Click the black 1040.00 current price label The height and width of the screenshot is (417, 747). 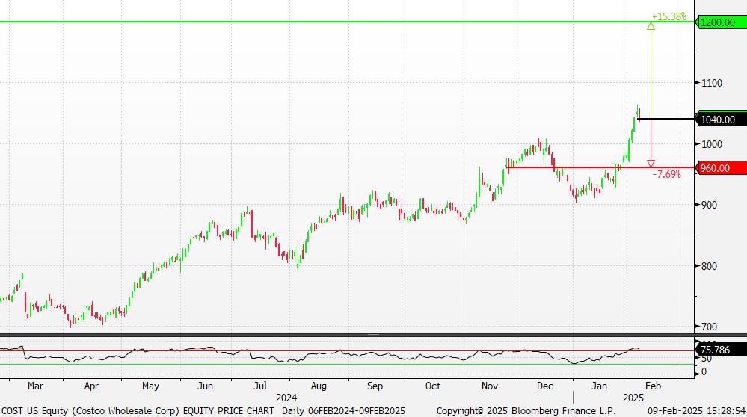pyautogui.click(x=721, y=120)
